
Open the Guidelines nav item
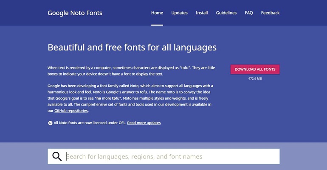point(226,13)
